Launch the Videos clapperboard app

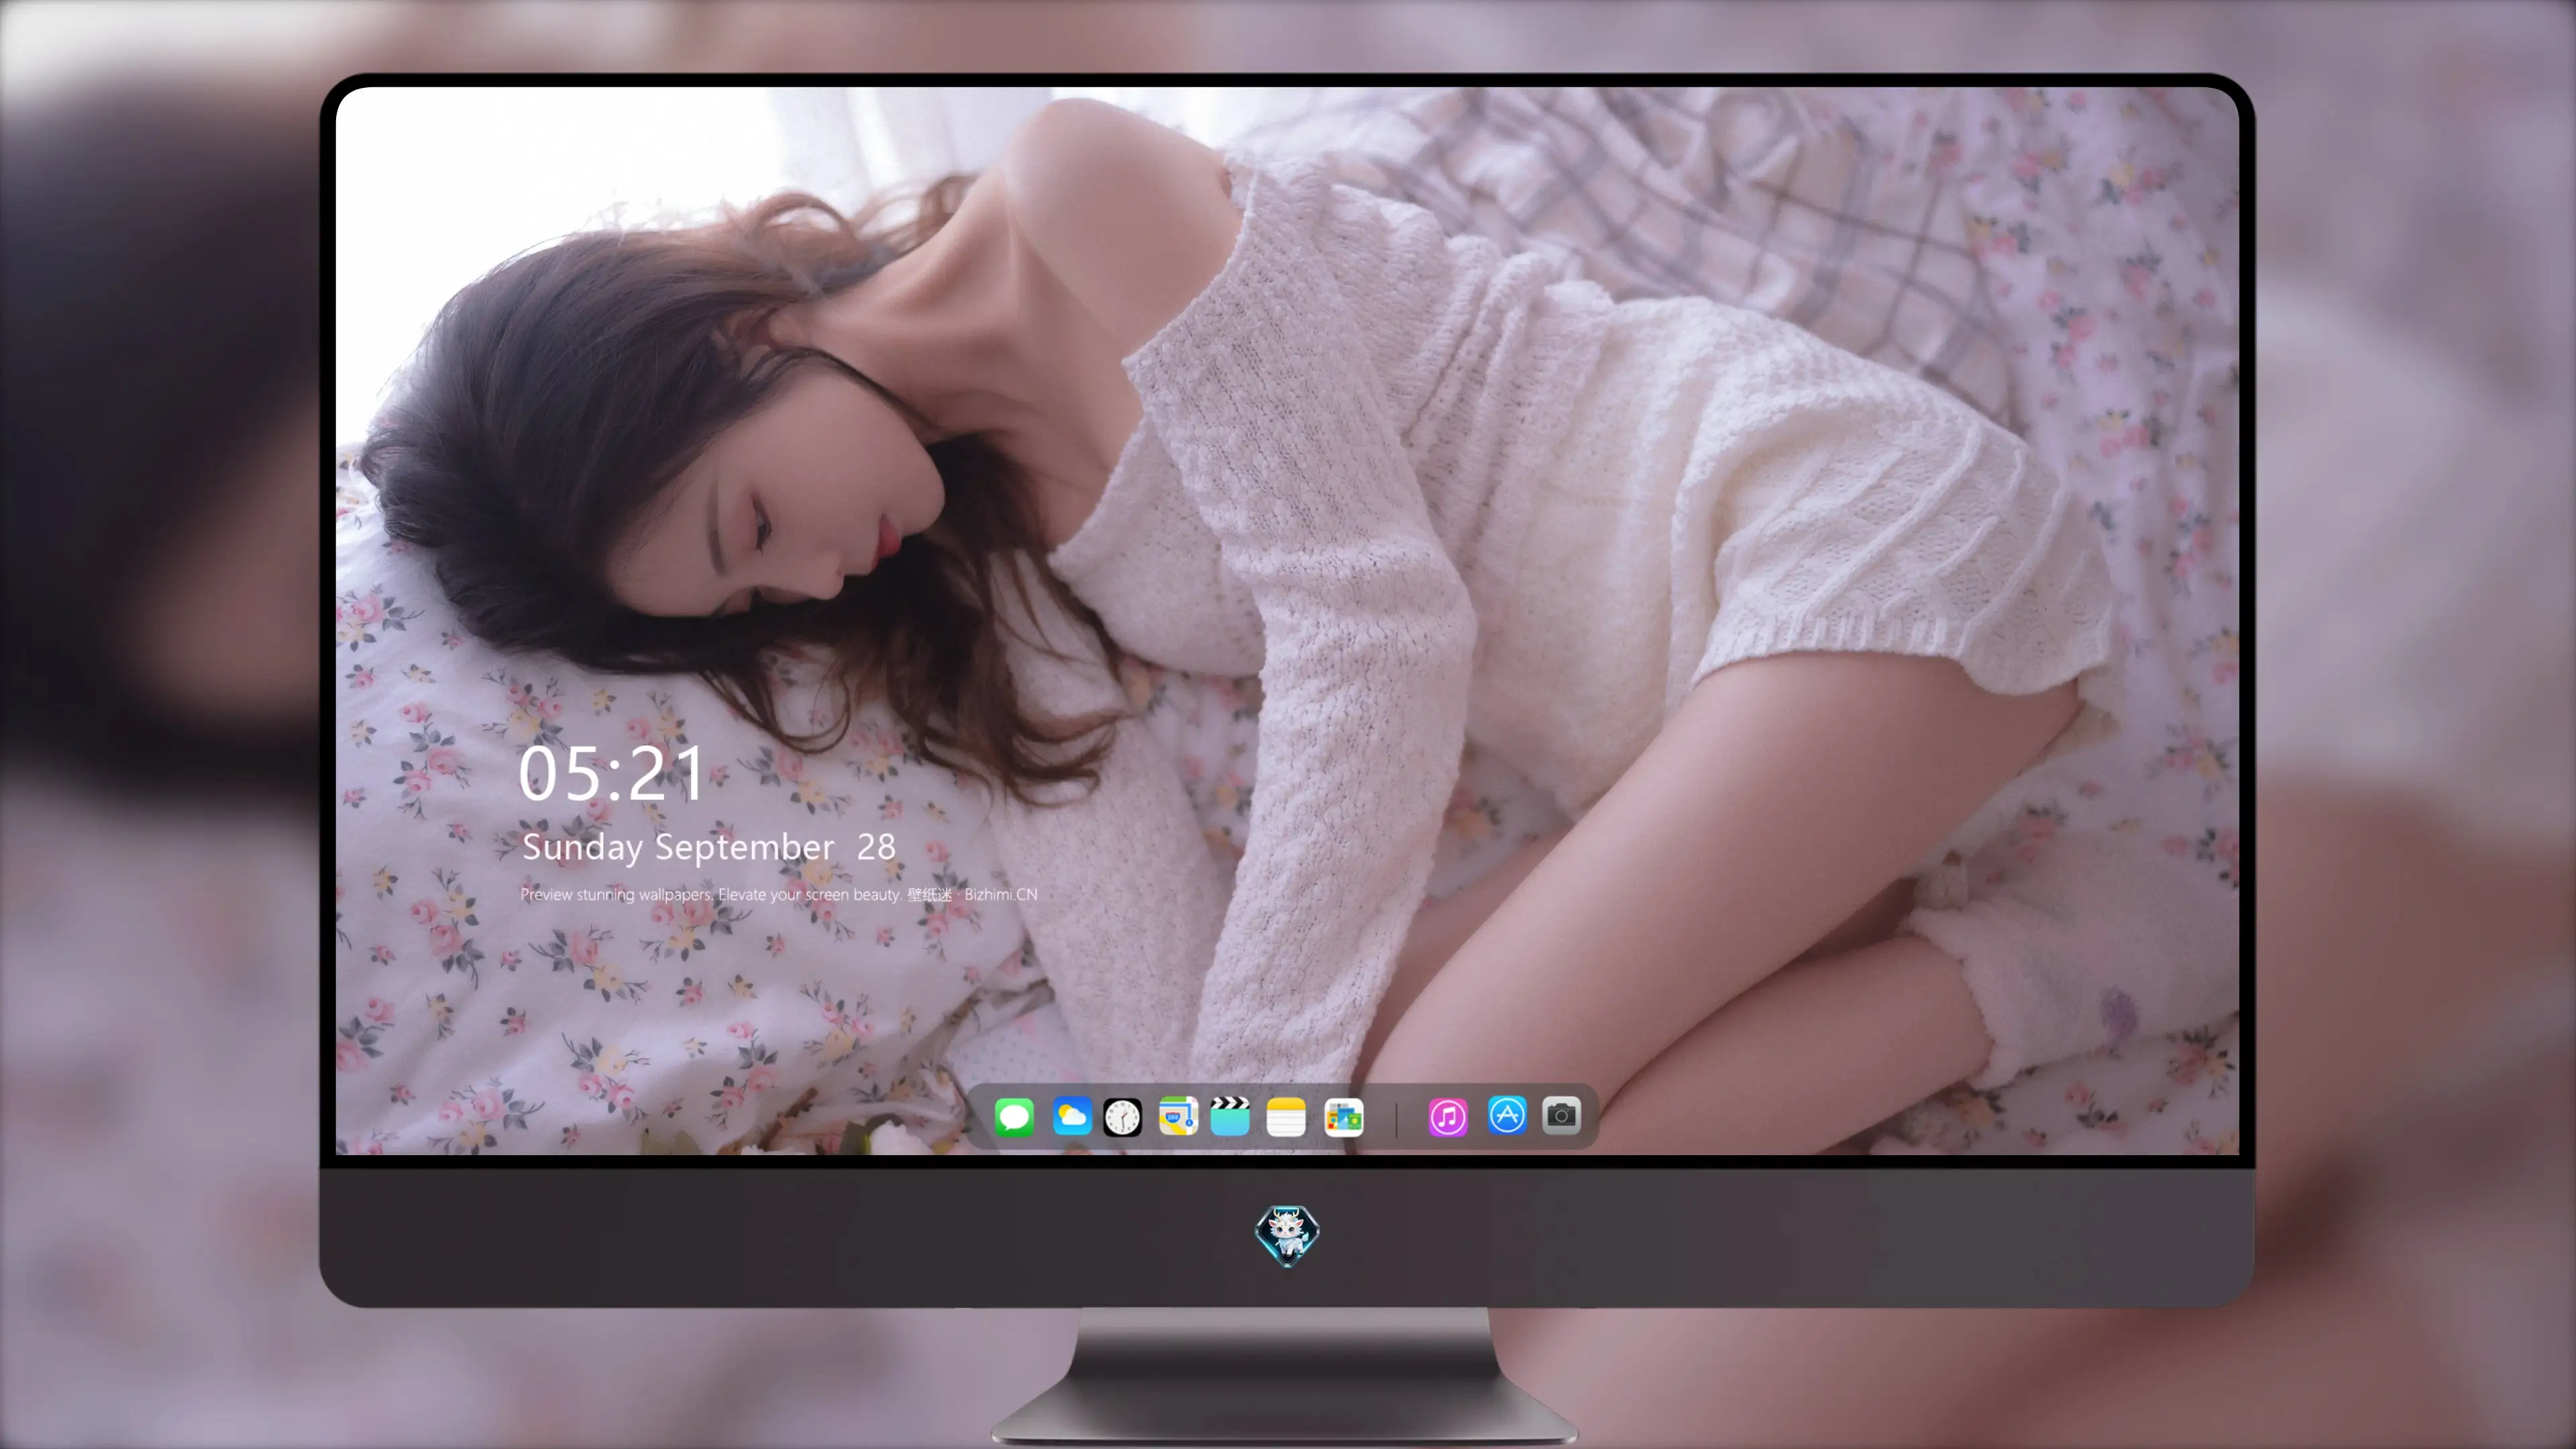pos(1230,1117)
